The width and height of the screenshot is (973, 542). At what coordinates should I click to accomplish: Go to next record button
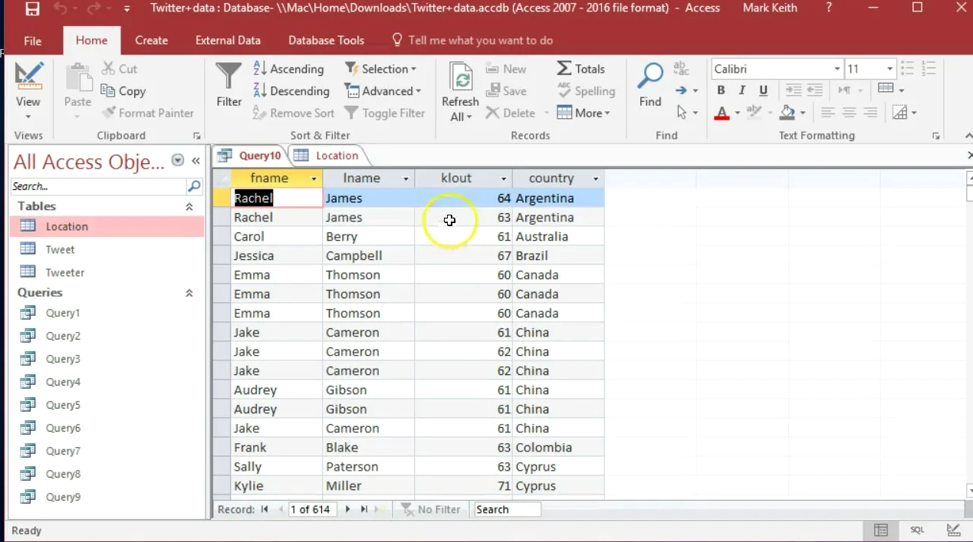coord(347,509)
